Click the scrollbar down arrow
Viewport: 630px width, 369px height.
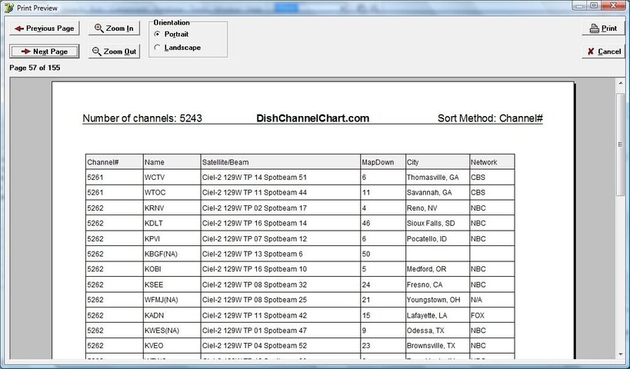[x=620, y=354]
